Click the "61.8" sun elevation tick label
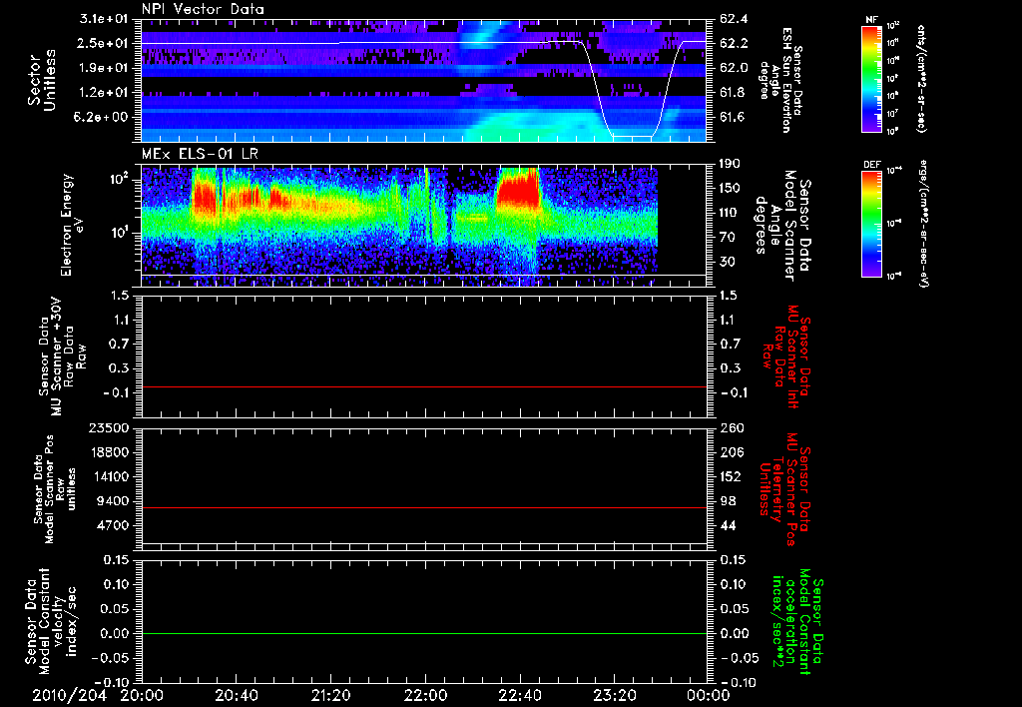The height and width of the screenshot is (707, 1022). coord(734,93)
